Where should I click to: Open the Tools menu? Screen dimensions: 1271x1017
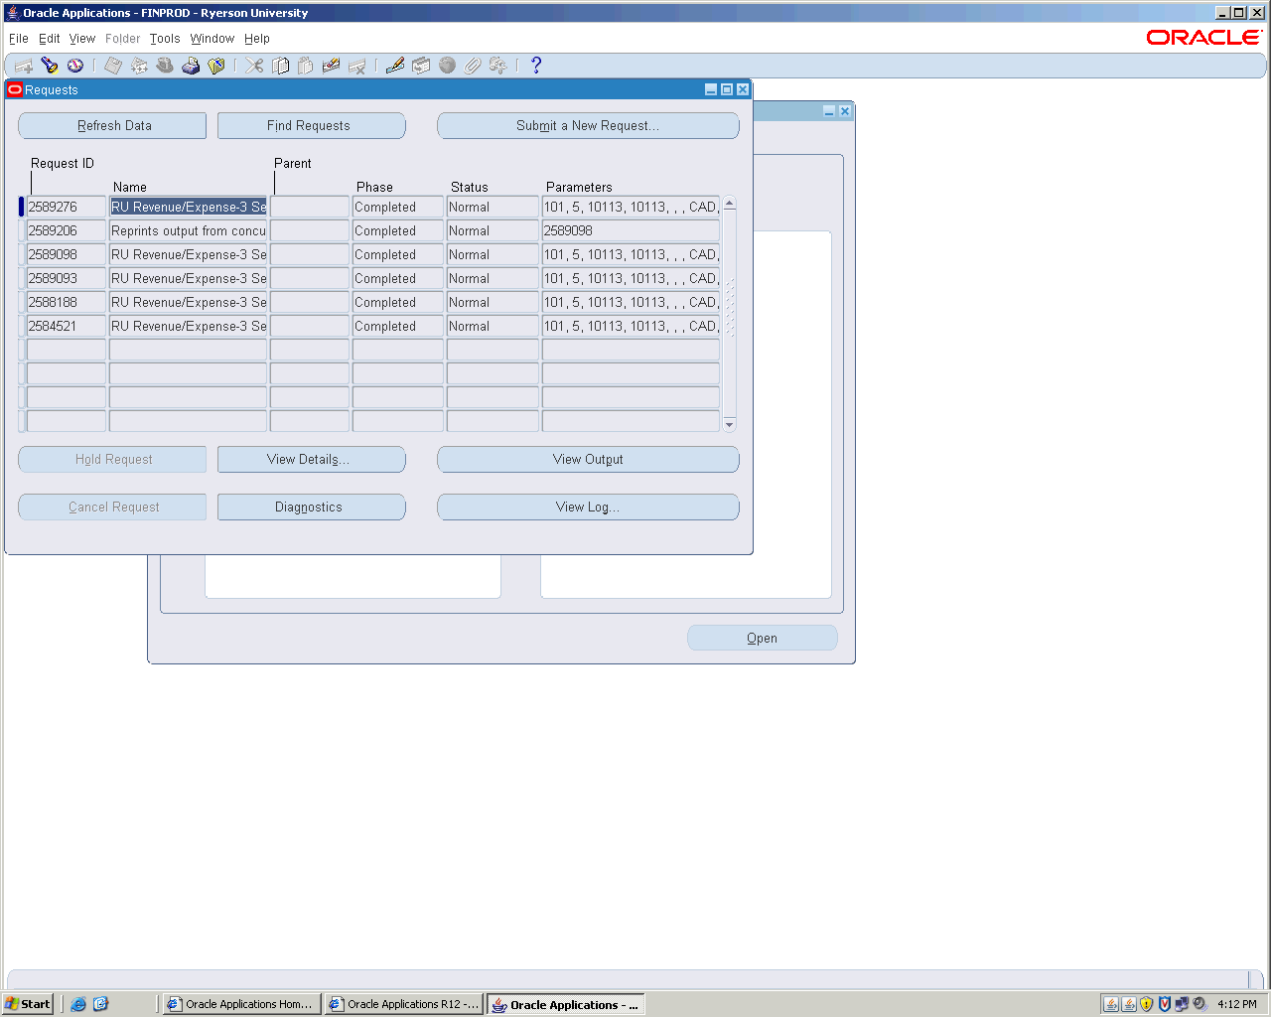tap(165, 39)
